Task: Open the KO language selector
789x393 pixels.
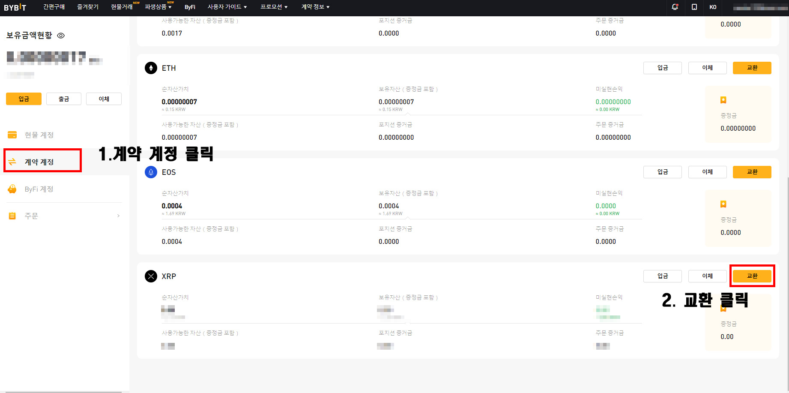Action: point(713,7)
